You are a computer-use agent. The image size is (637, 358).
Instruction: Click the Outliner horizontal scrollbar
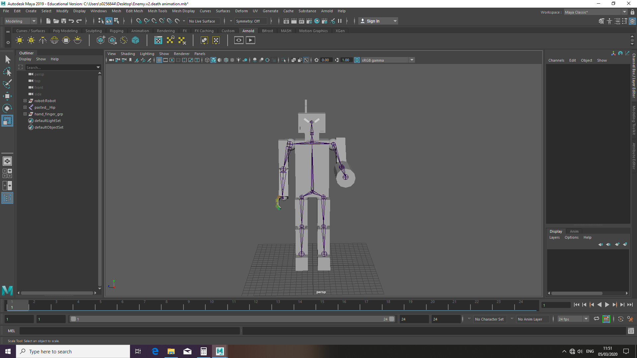57,293
